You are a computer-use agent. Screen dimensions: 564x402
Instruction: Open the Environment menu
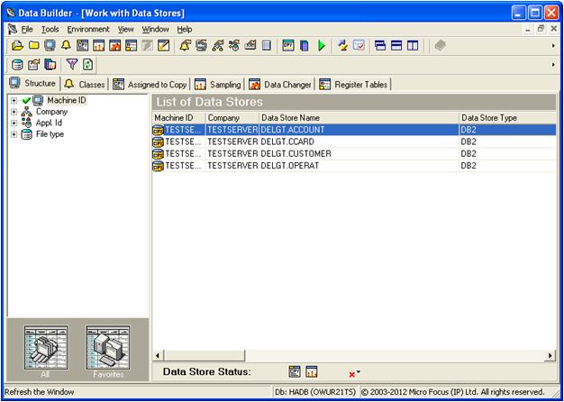88,29
